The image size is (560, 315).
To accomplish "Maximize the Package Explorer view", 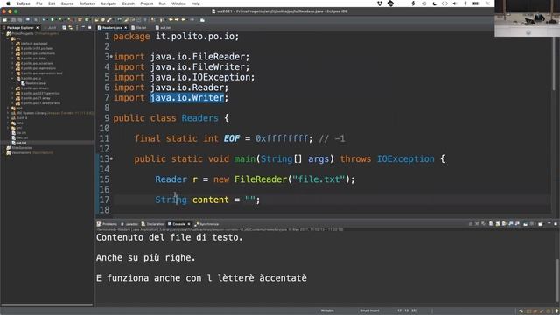I will click(89, 27).
